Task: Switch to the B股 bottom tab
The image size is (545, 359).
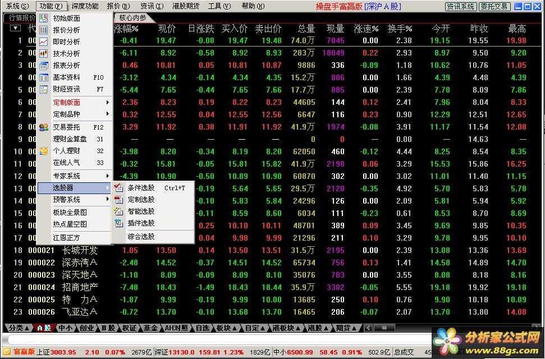Action: pyautogui.click(x=108, y=328)
